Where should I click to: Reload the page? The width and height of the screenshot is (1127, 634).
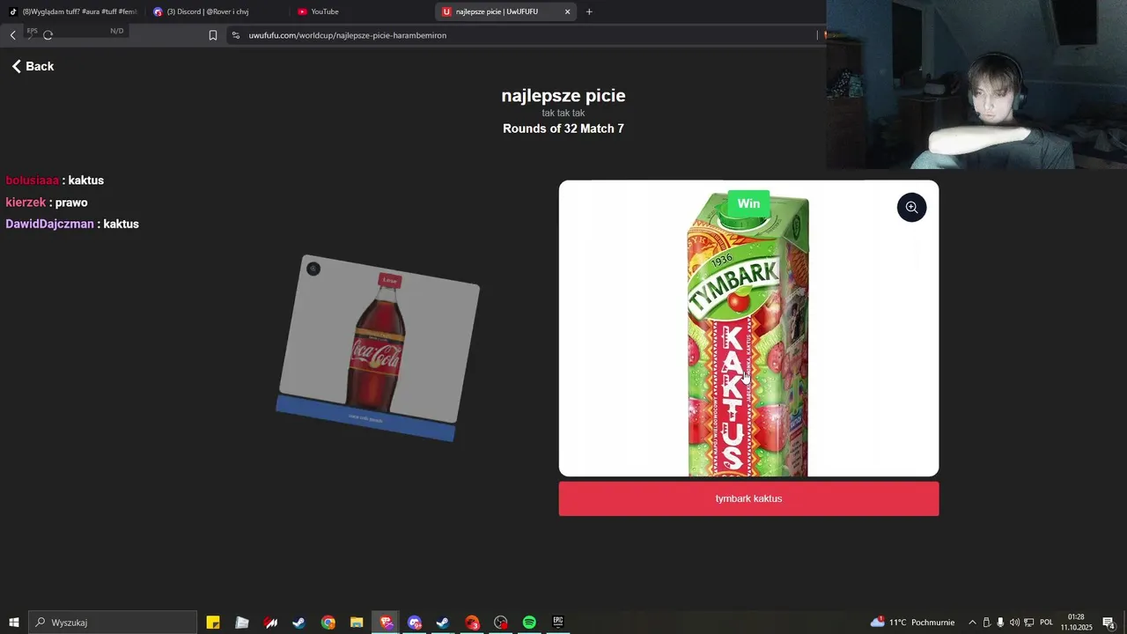pyautogui.click(x=48, y=35)
